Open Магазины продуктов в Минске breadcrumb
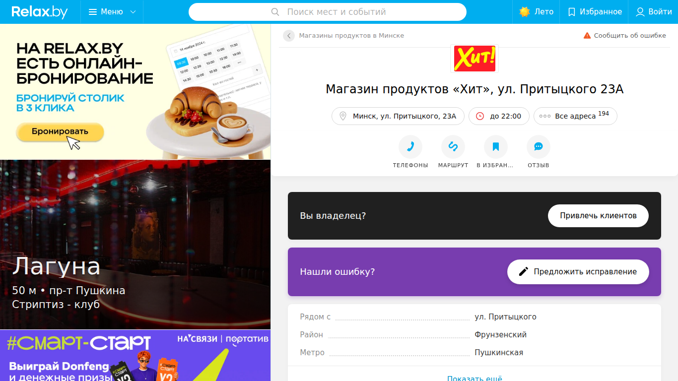 pos(351,36)
